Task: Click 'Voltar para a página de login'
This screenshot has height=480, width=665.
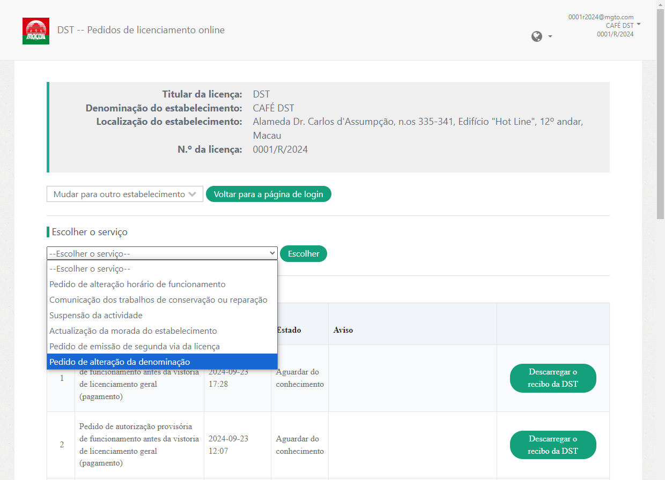Action: [268, 194]
